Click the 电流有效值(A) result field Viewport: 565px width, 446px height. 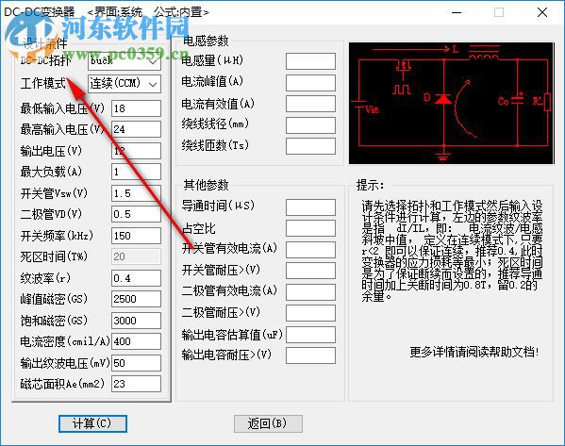[310, 104]
